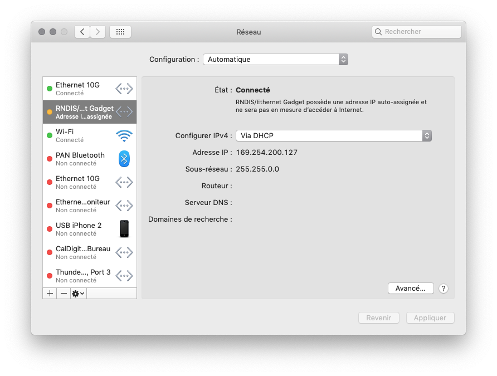Select the RNDIS/...t Gadget service
Image resolution: width=497 pixels, height=376 pixels.
pos(90,112)
